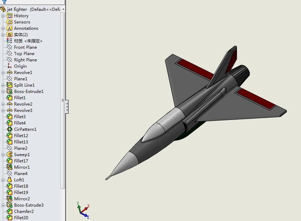Expand the Revolve2 feature
301x221 pixels.
pos(3,105)
